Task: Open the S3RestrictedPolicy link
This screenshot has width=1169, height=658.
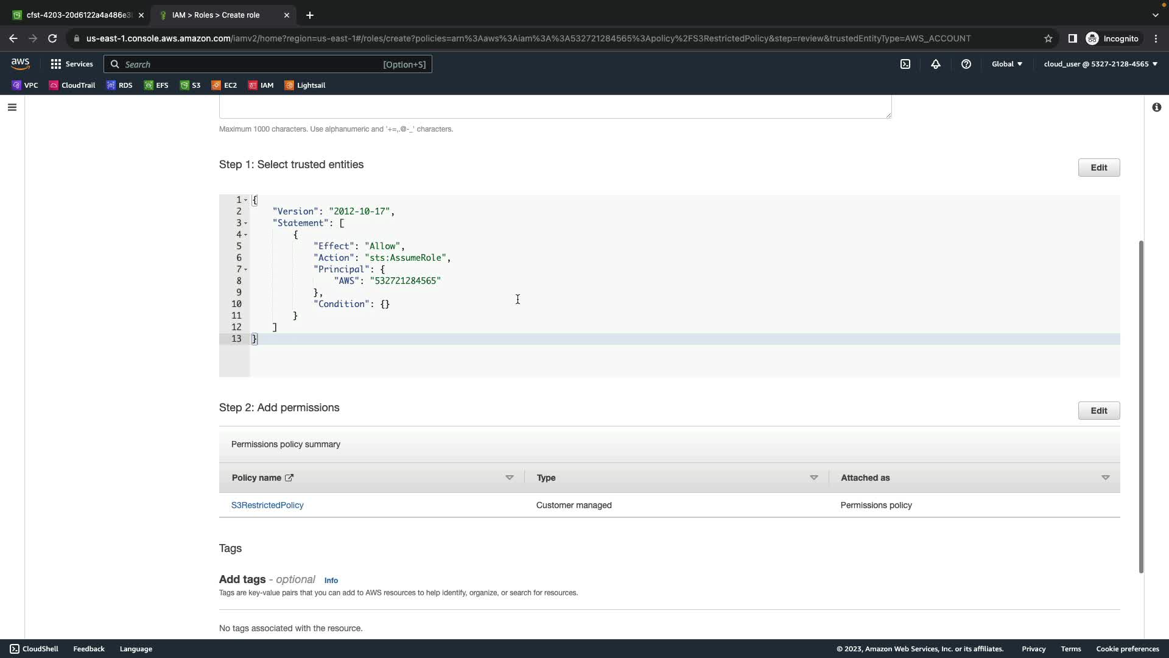Action: pyautogui.click(x=267, y=505)
